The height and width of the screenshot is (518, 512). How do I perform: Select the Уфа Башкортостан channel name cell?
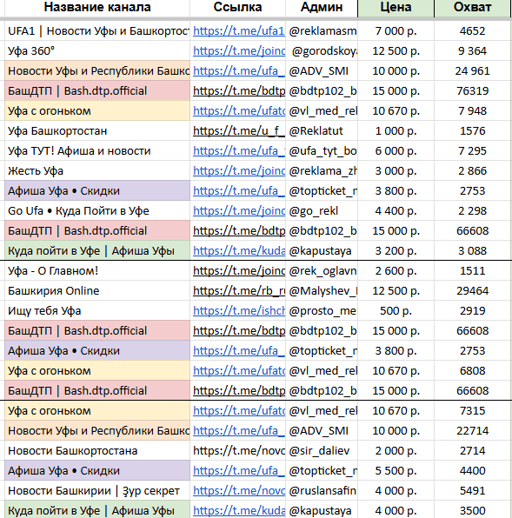pyautogui.click(x=97, y=131)
